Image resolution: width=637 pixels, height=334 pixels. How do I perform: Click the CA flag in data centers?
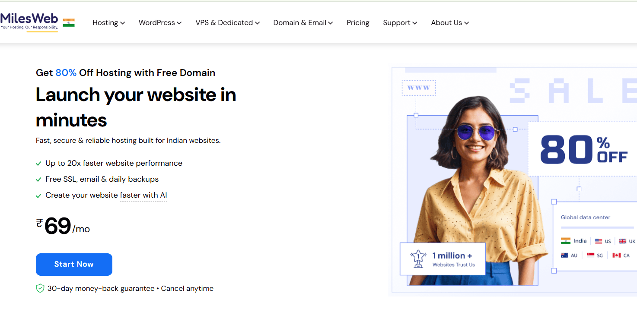point(617,255)
